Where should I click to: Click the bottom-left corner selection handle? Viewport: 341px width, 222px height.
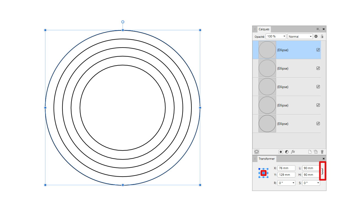(x=45, y=185)
